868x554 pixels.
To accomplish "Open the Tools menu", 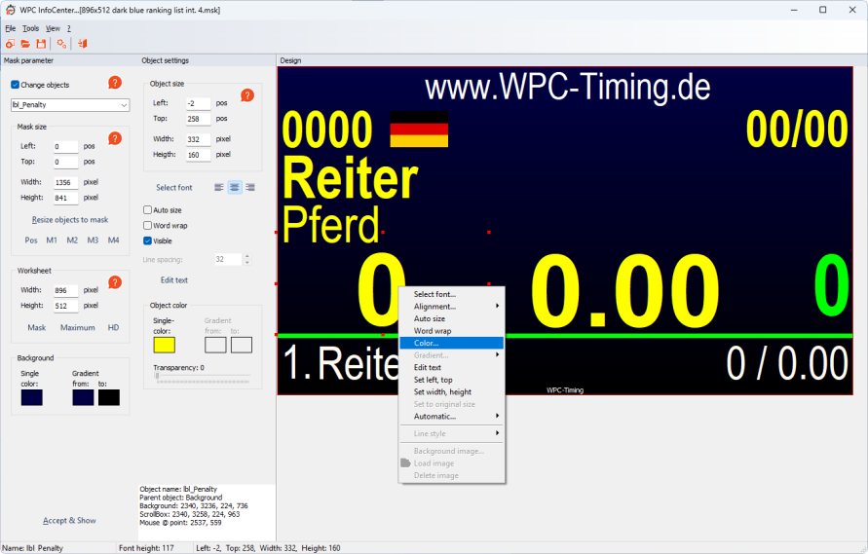I will (x=30, y=28).
